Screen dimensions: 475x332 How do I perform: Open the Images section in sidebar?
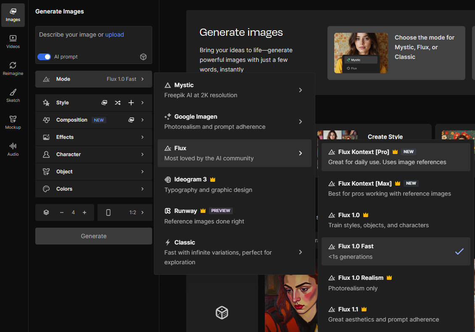13,15
